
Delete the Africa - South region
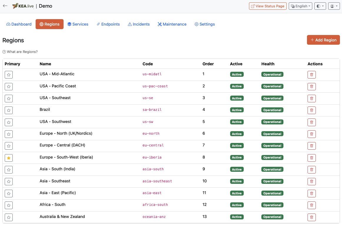[311, 205]
